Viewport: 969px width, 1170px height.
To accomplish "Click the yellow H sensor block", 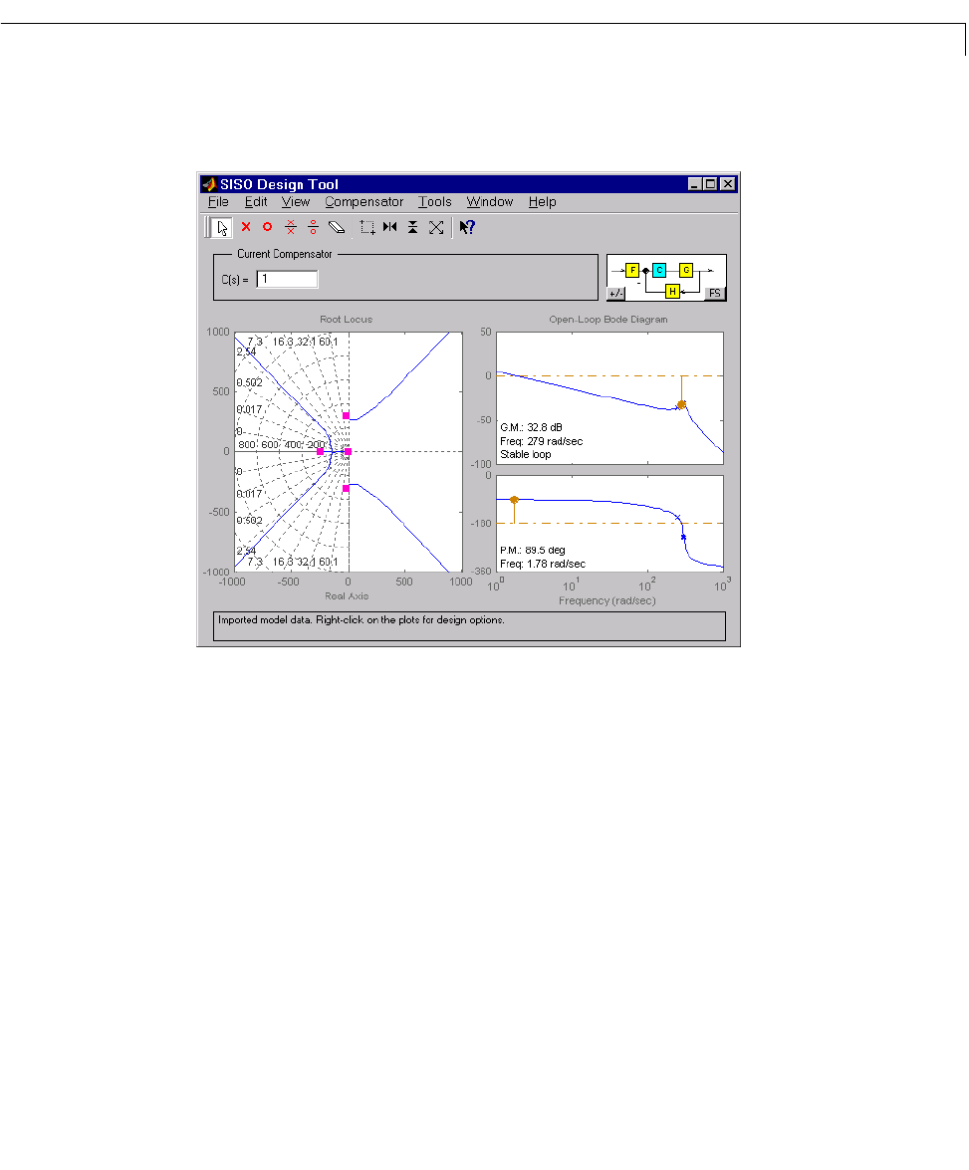I will tap(672, 291).
